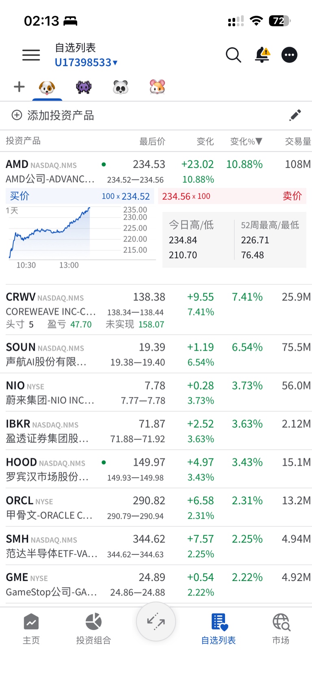Edit the watchlist with pencil icon
Viewport: 312px width, 675px height.
pyautogui.click(x=295, y=115)
